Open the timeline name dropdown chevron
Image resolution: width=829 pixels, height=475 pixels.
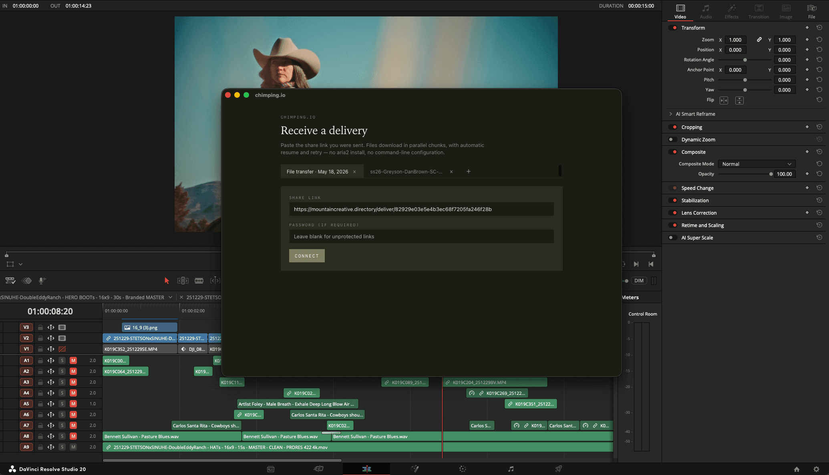click(x=171, y=297)
